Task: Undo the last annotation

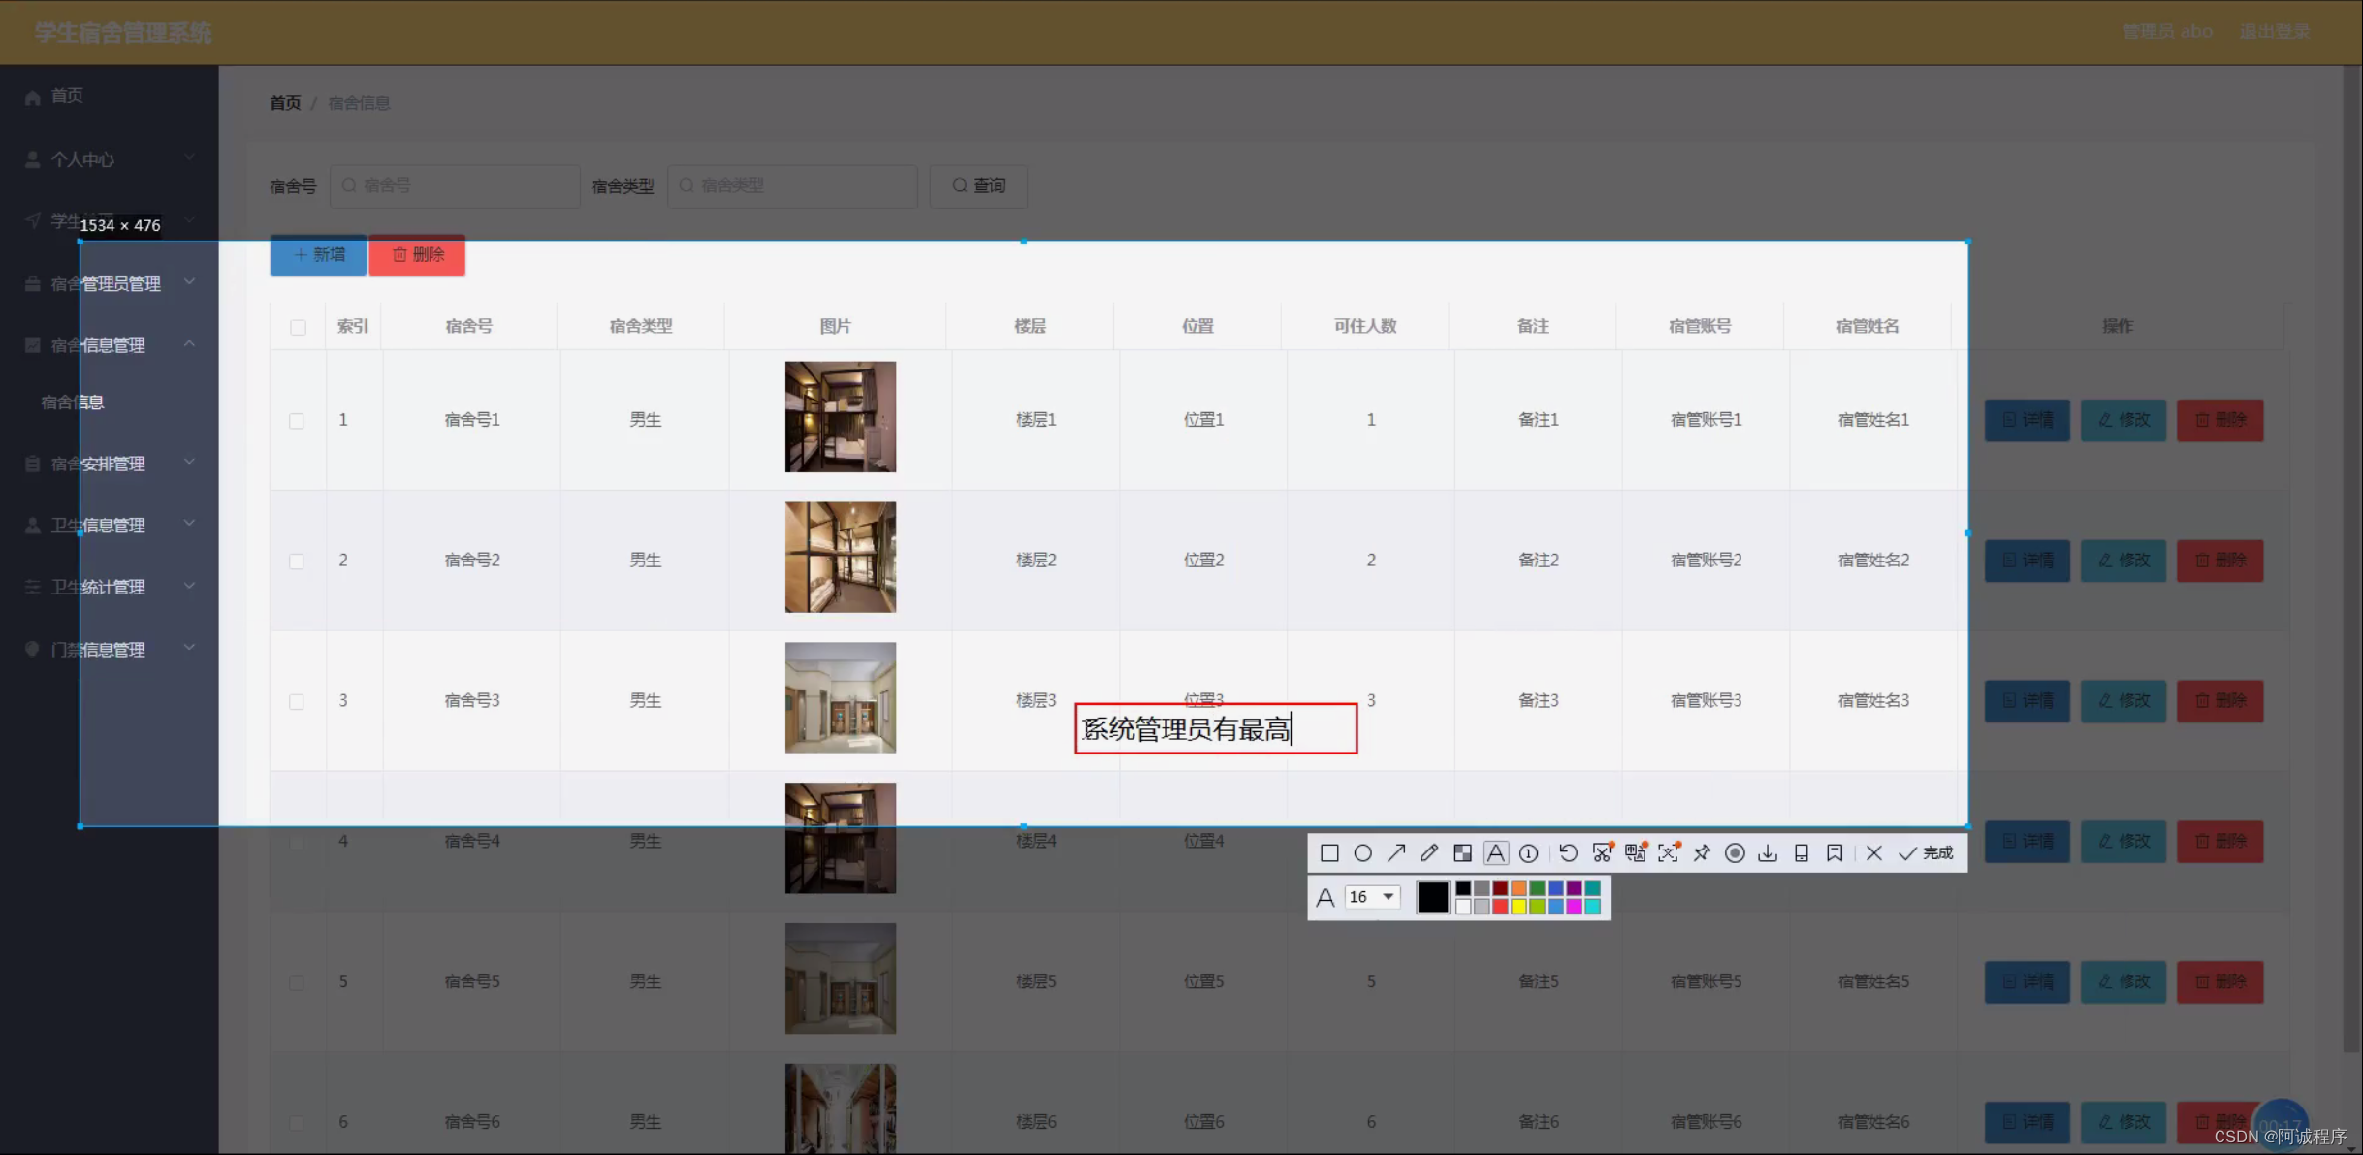Action: [x=1568, y=852]
